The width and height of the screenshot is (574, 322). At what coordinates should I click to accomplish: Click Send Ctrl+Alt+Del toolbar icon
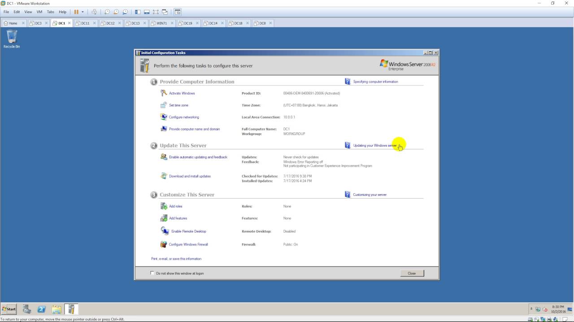tap(94, 12)
